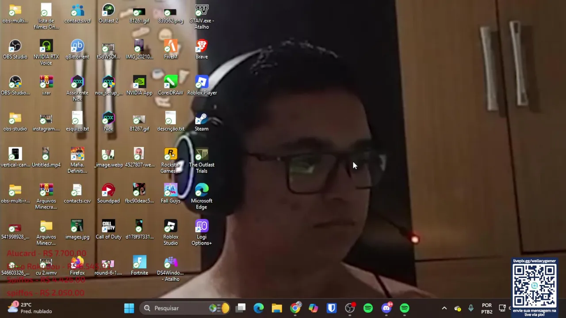Image resolution: width=566 pixels, height=318 pixels.
Task: Open the Roblox Studio desktop shortcut
Action: pyautogui.click(x=171, y=233)
